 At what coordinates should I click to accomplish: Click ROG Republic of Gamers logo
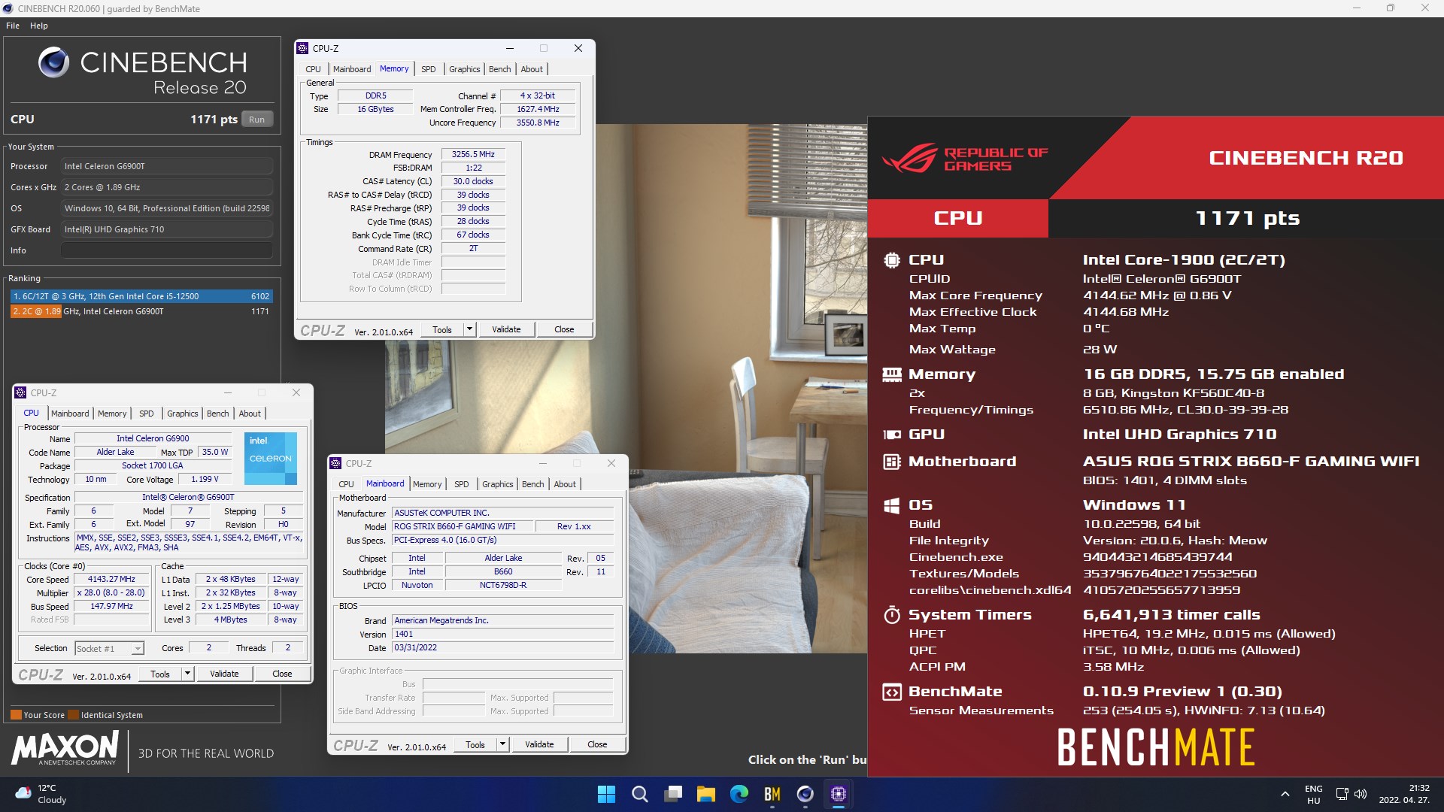coord(965,158)
